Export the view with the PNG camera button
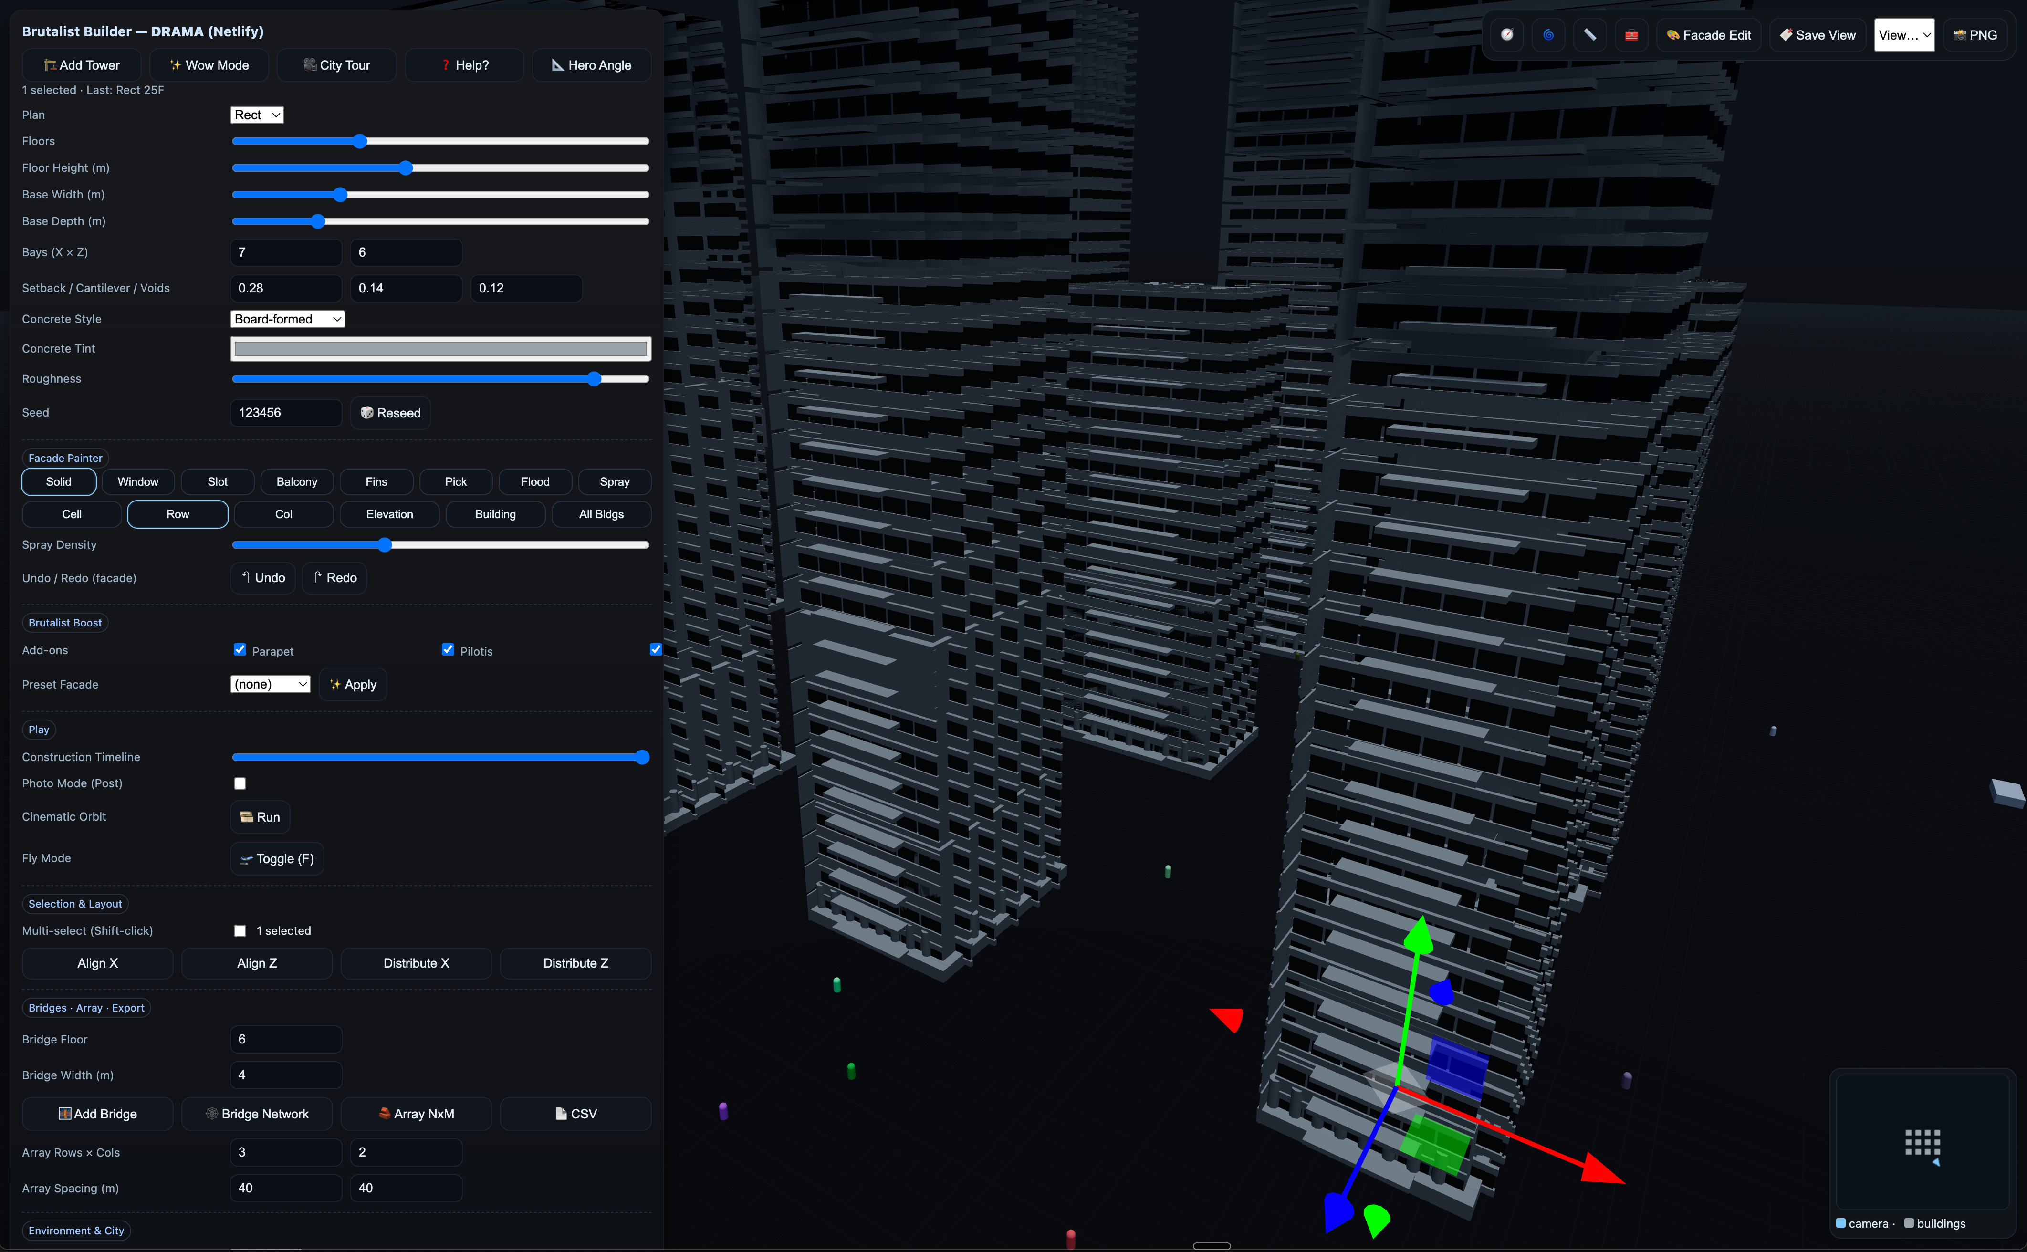The image size is (2027, 1252). pyautogui.click(x=1975, y=35)
